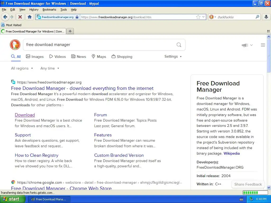
Task: Open the DuckDuckGo search engine selector
Action: tap(213, 17)
